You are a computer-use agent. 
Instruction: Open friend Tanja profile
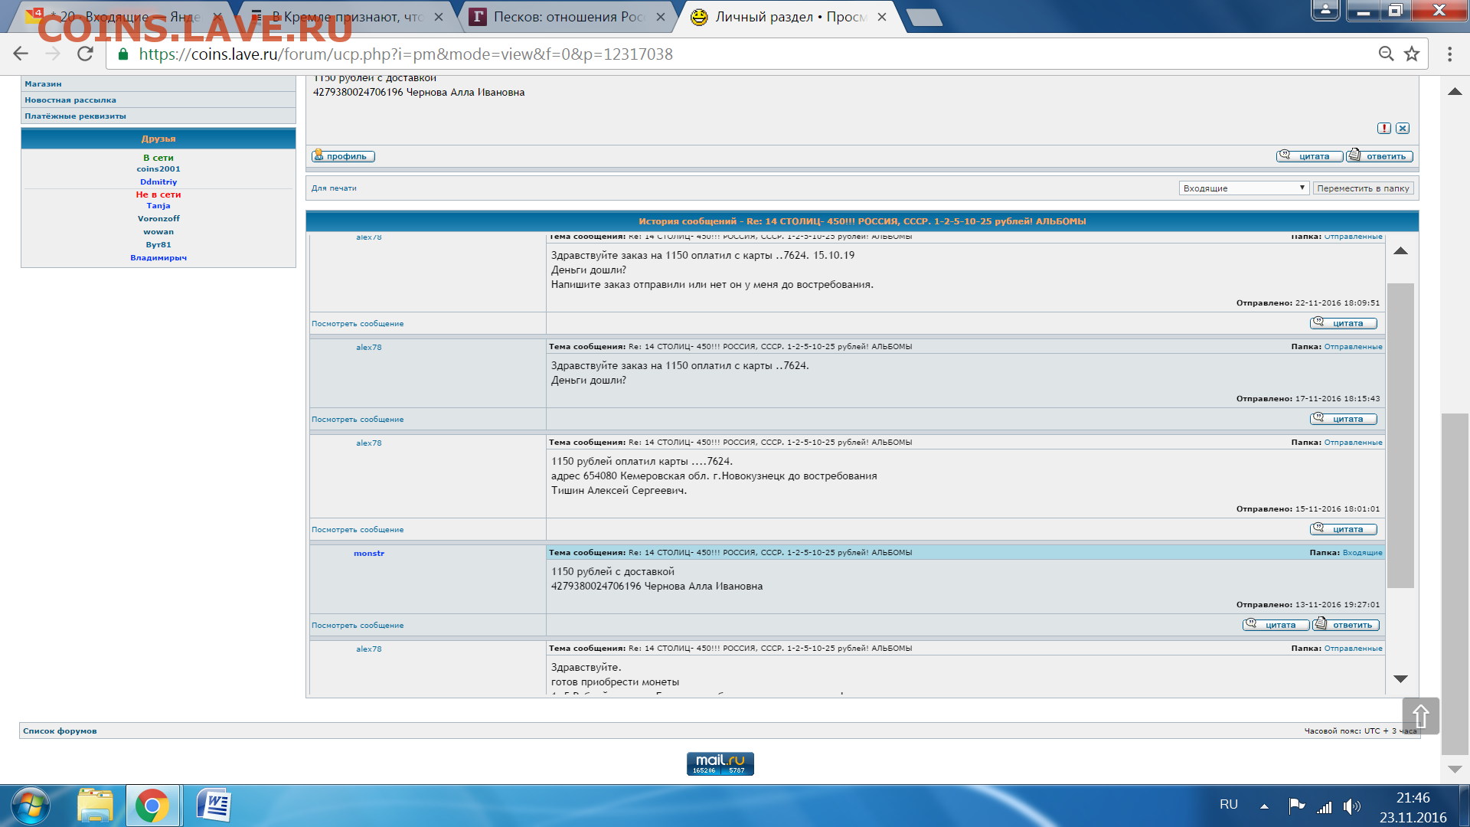click(158, 205)
